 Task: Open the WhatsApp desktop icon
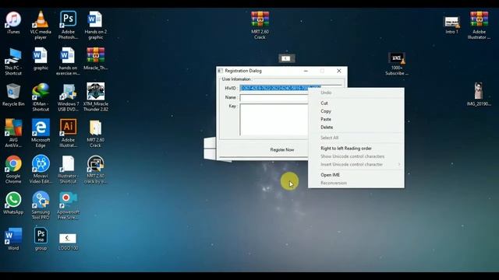13,200
